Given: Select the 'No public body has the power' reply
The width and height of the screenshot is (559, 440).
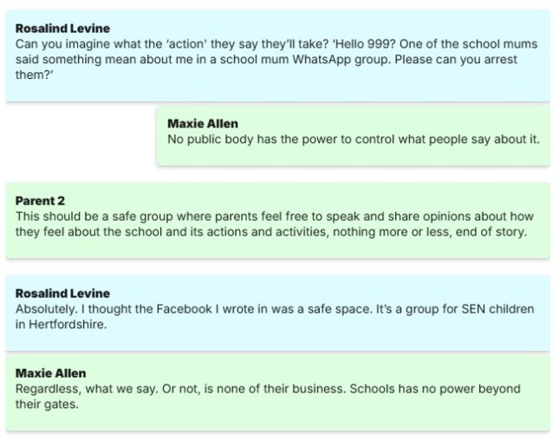Looking at the screenshot, I should coord(353,138).
